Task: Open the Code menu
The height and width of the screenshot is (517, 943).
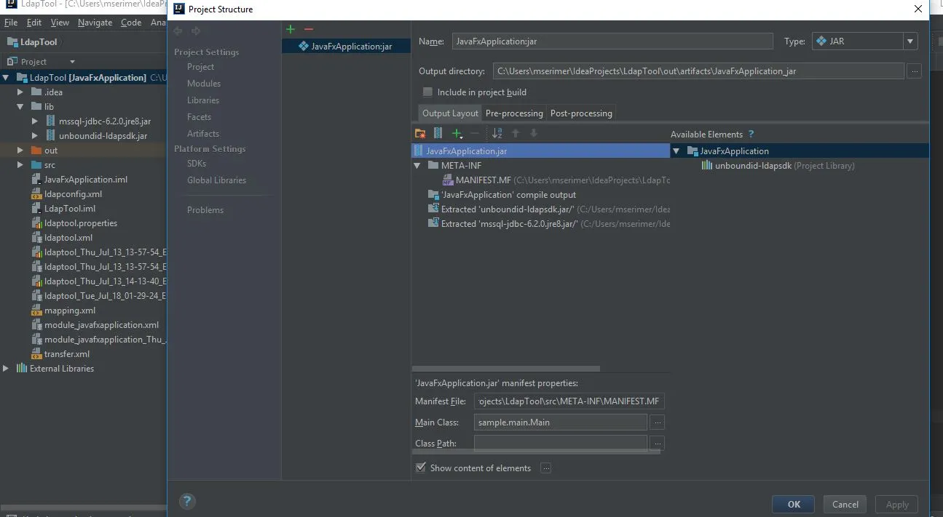Action: pos(131,23)
